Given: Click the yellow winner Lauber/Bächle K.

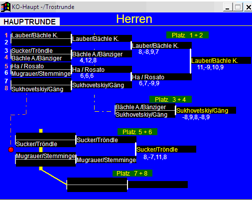Looking at the screenshot, I should pyautogui.click(x=221, y=60).
